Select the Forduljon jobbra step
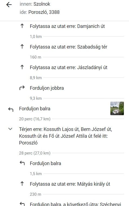 pos(47,88)
